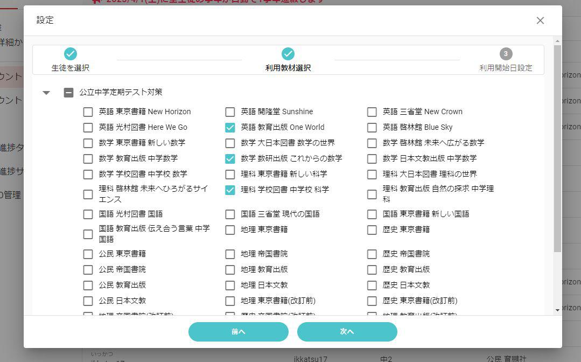Viewport: 581px width, 362px height.
Task: Toggle the 公立中学定期テスト対策 parent checkbox
Action: click(x=68, y=93)
